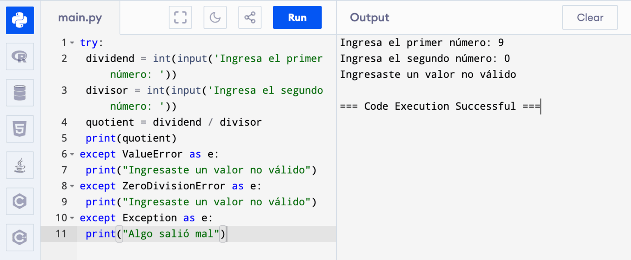Enable dark mode with moon icon
631x260 pixels.
[215, 17]
